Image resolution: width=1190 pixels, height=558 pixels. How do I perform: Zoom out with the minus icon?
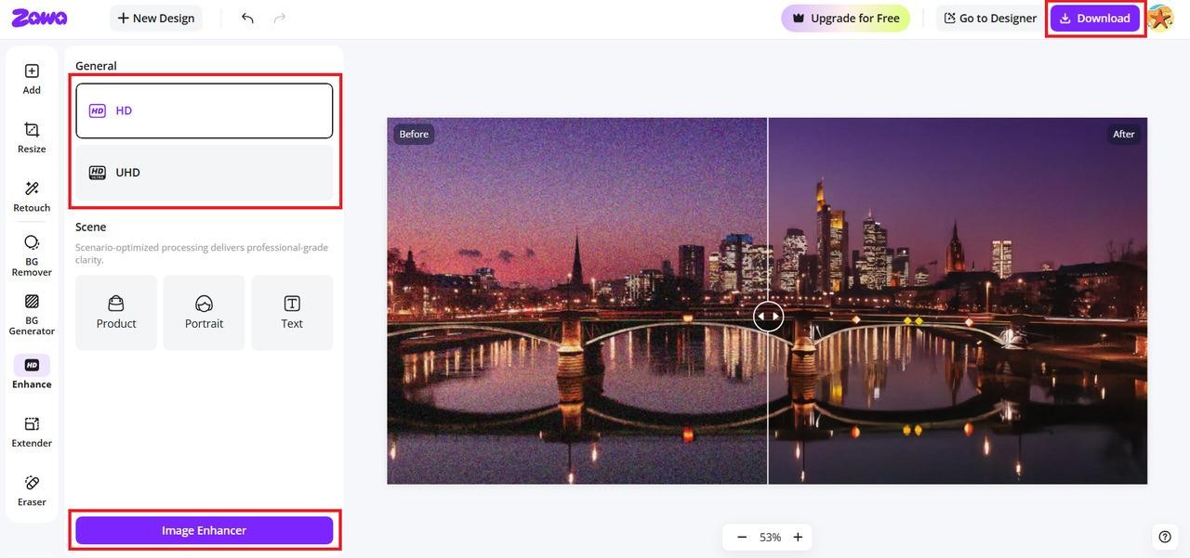pos(742,537)
